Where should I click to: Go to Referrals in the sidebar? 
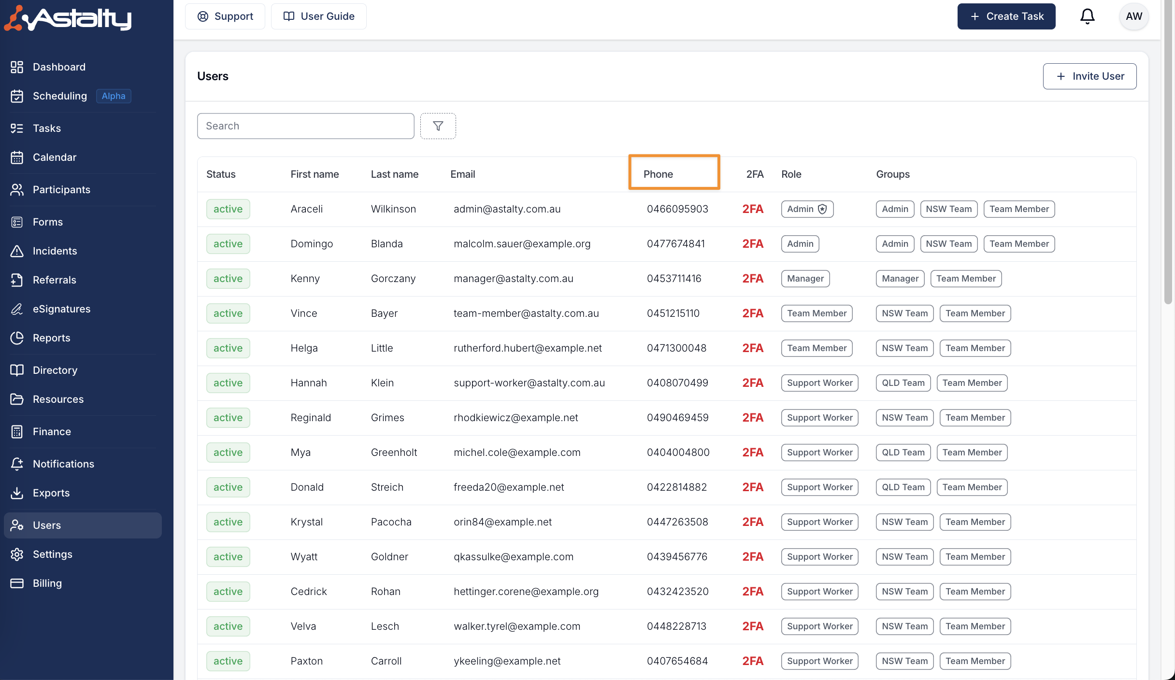pyautogui.click(x=54, y=280)
